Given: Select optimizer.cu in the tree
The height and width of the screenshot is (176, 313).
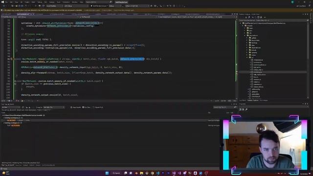Looking at the screenshot, I should (258, 85).
